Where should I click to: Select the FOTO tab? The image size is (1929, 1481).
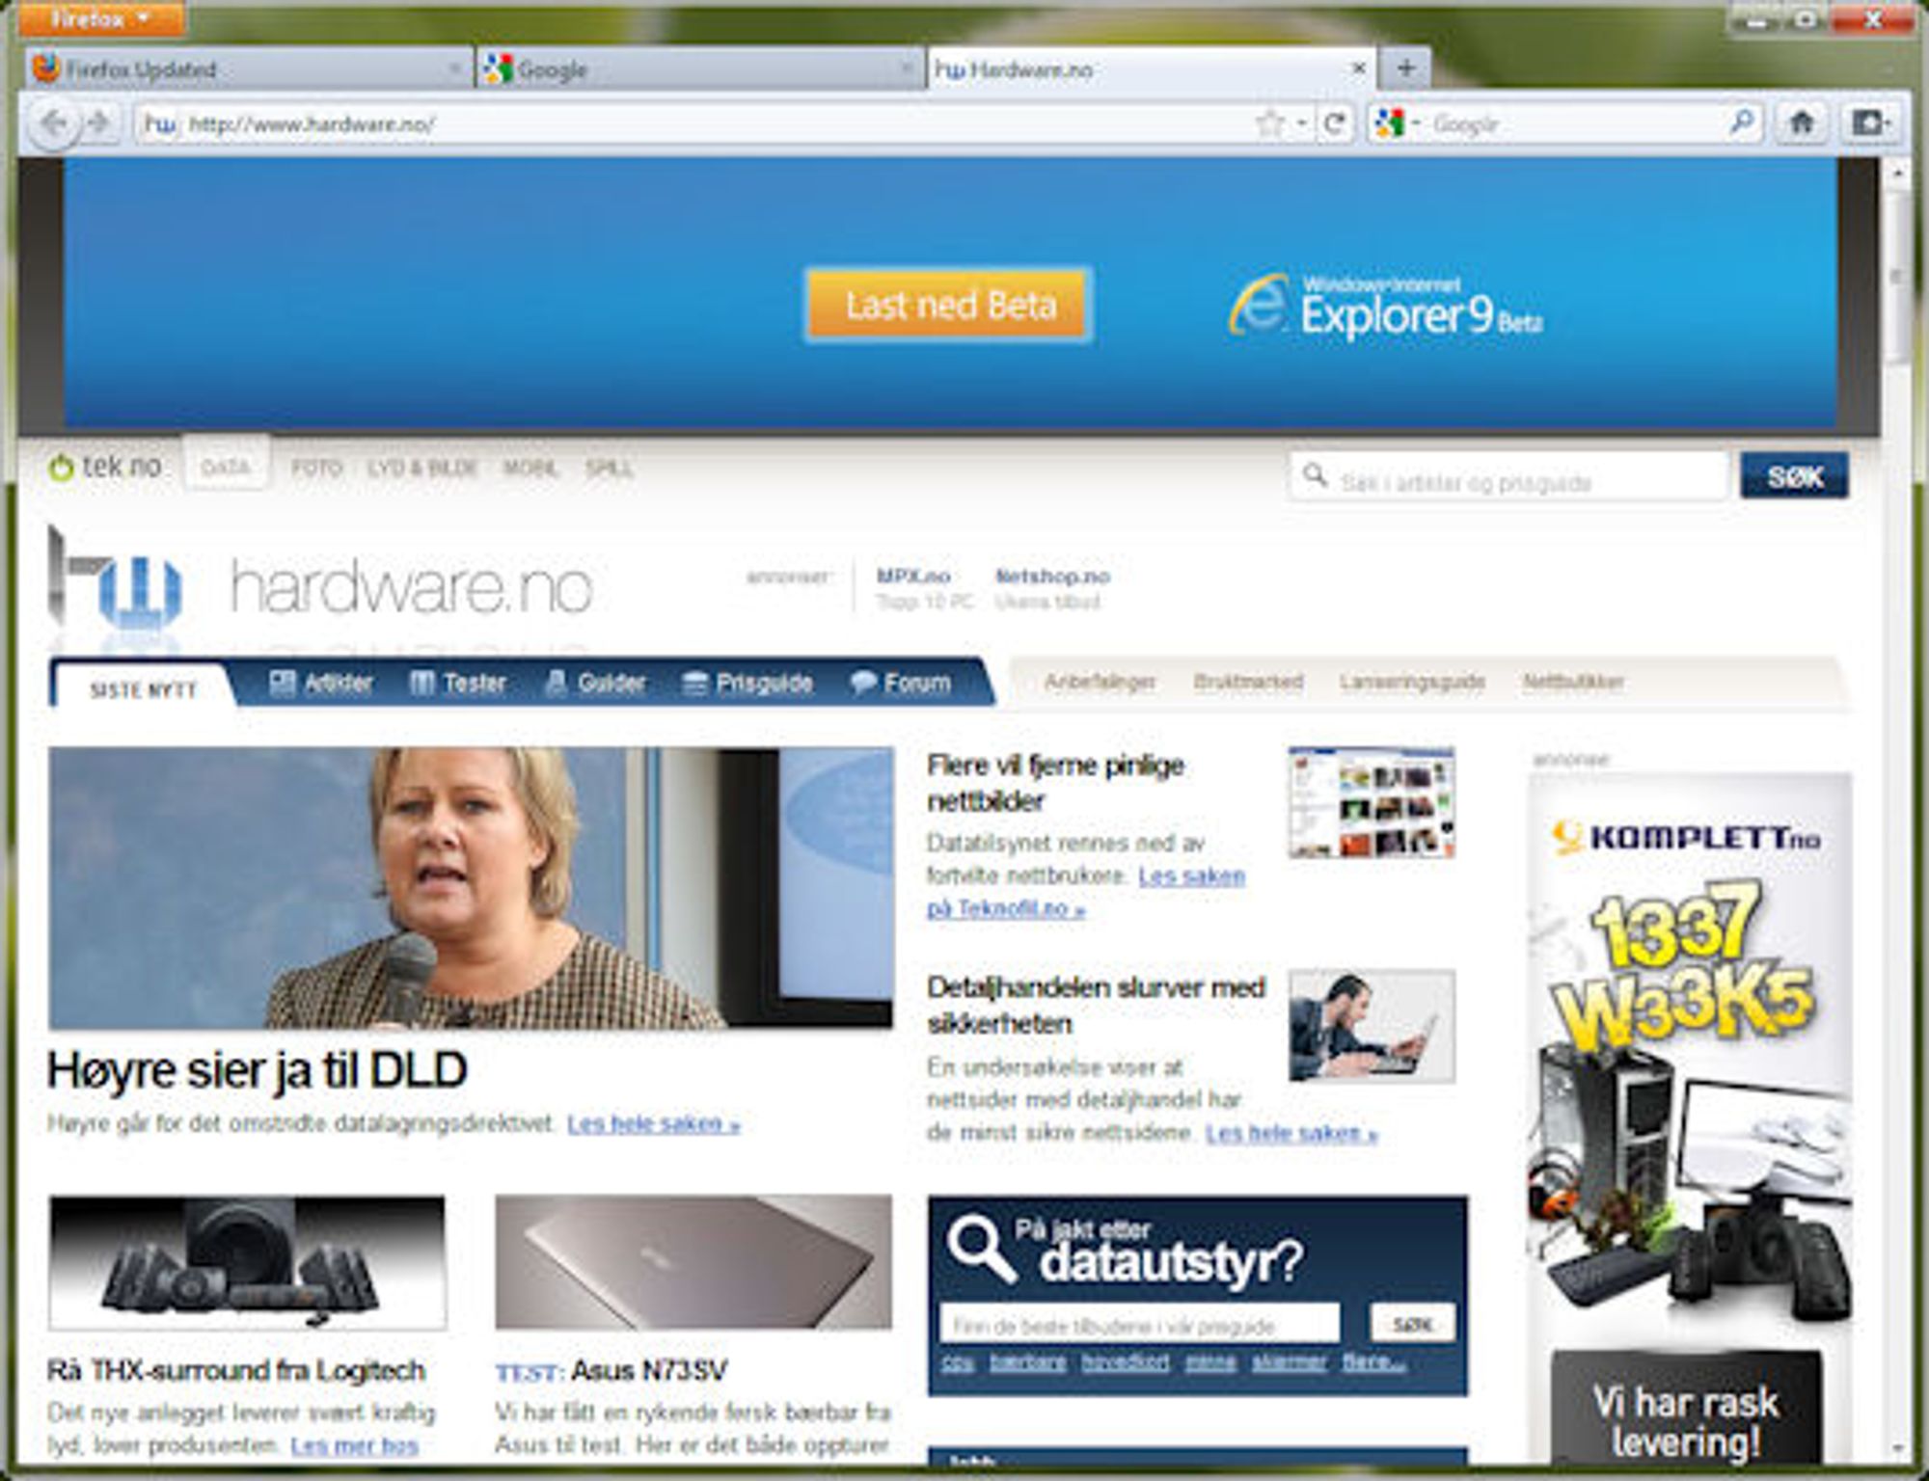(317, 469)
